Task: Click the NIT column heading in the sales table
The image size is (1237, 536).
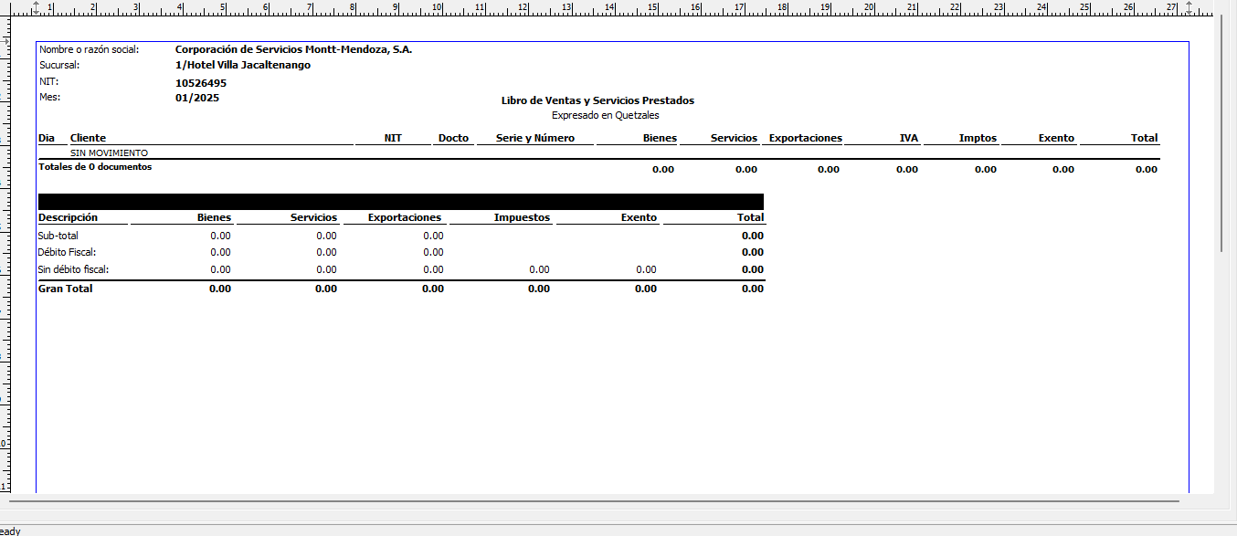Action: tap(393, 138)
